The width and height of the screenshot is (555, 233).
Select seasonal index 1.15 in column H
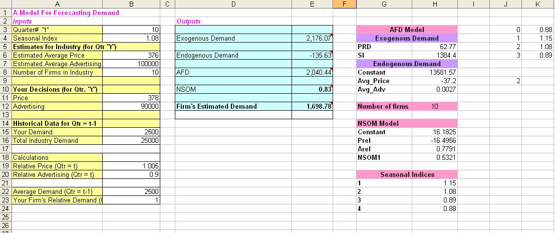point(435,183)
